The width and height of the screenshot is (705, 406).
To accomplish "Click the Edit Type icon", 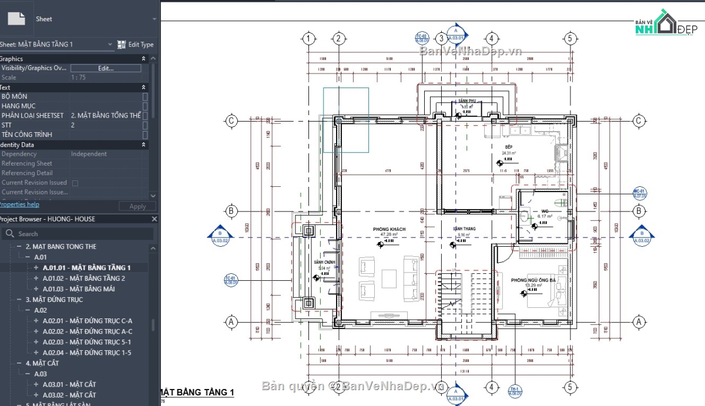I will [122, 44].
